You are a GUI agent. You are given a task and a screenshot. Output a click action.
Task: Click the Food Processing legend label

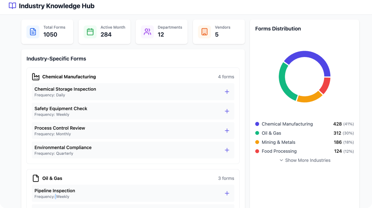(x=279, y=151)
